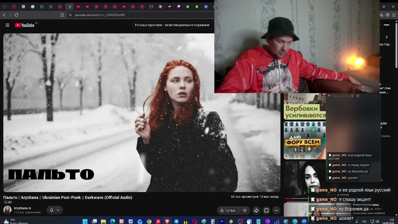The width and height of the screenshot is (398, 224).
Task: Switch to the Gmail tab
Action: click(151, 7)
